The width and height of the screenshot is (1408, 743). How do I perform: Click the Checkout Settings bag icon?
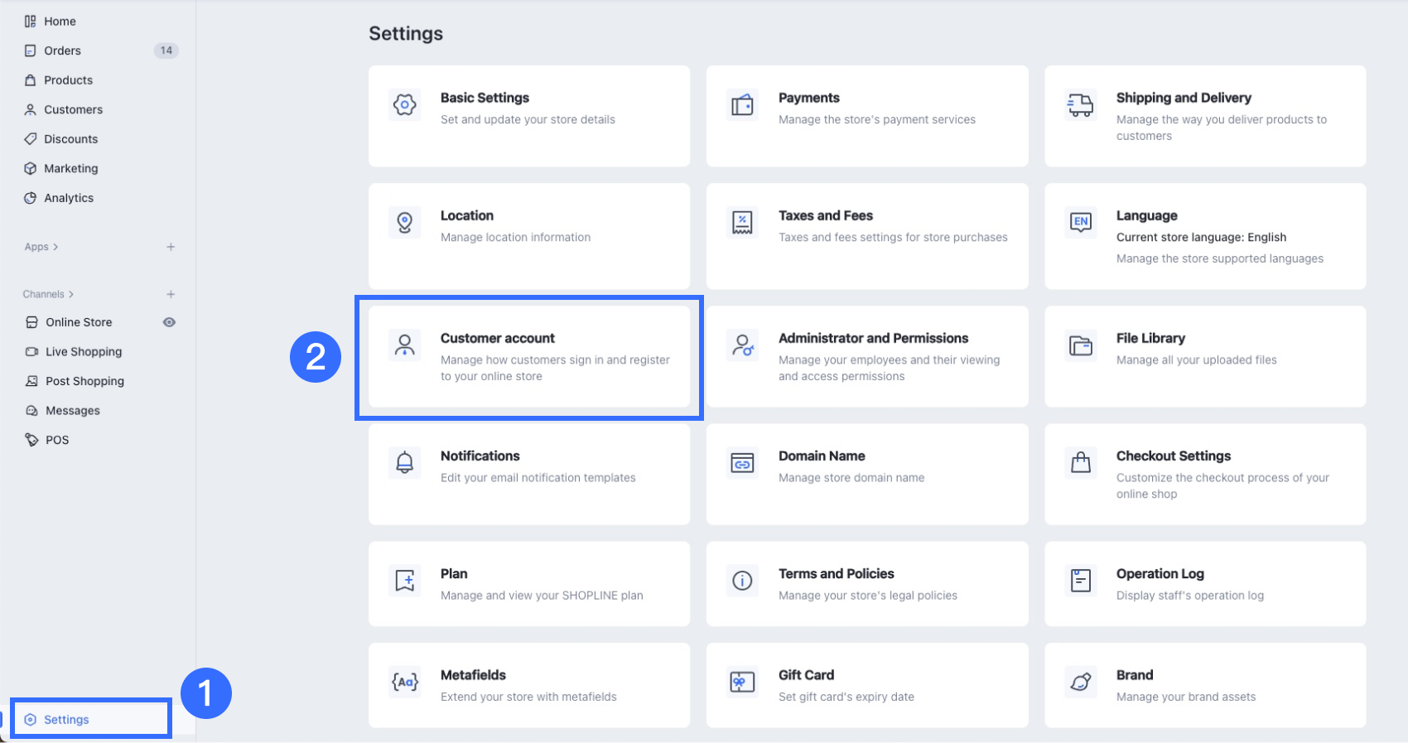click(x=1080, y=463)
